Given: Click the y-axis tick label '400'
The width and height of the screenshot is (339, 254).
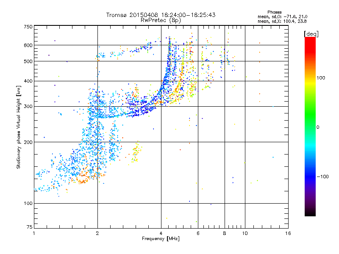Looking at the screenshot, I should [28, 81].
